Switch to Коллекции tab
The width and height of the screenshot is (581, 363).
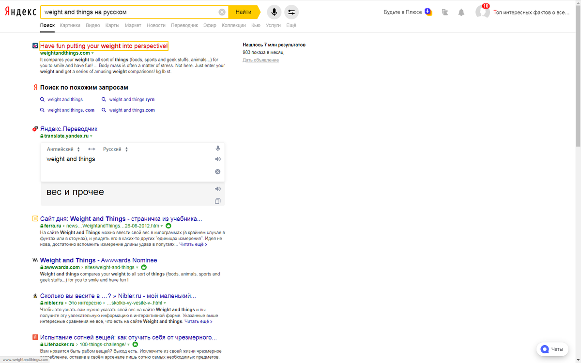234,25
